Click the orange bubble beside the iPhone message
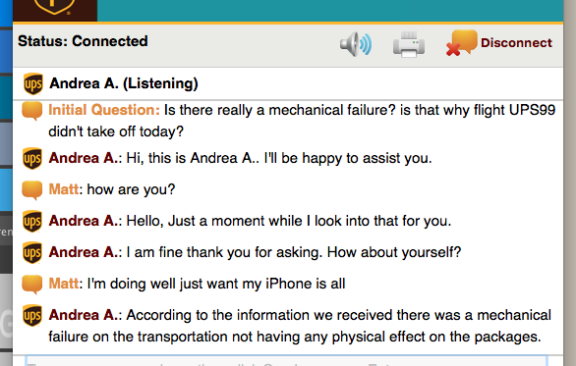 [32, 285]
